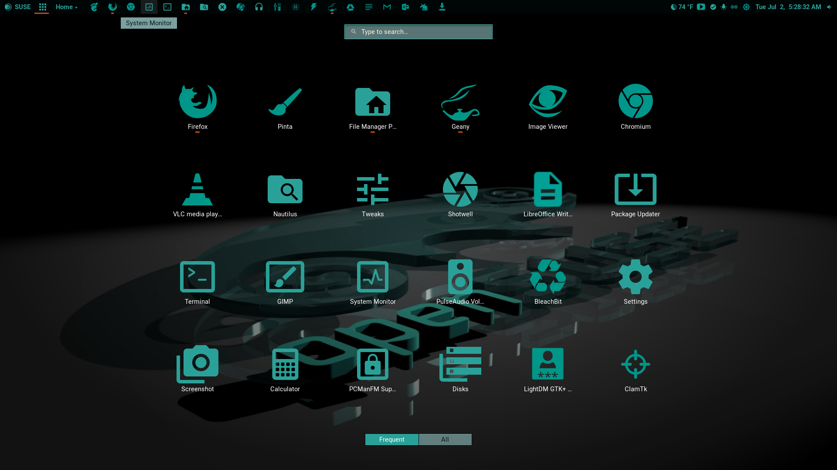
Task: Launch Shotwell photo manager
Action: click(460, 195)
